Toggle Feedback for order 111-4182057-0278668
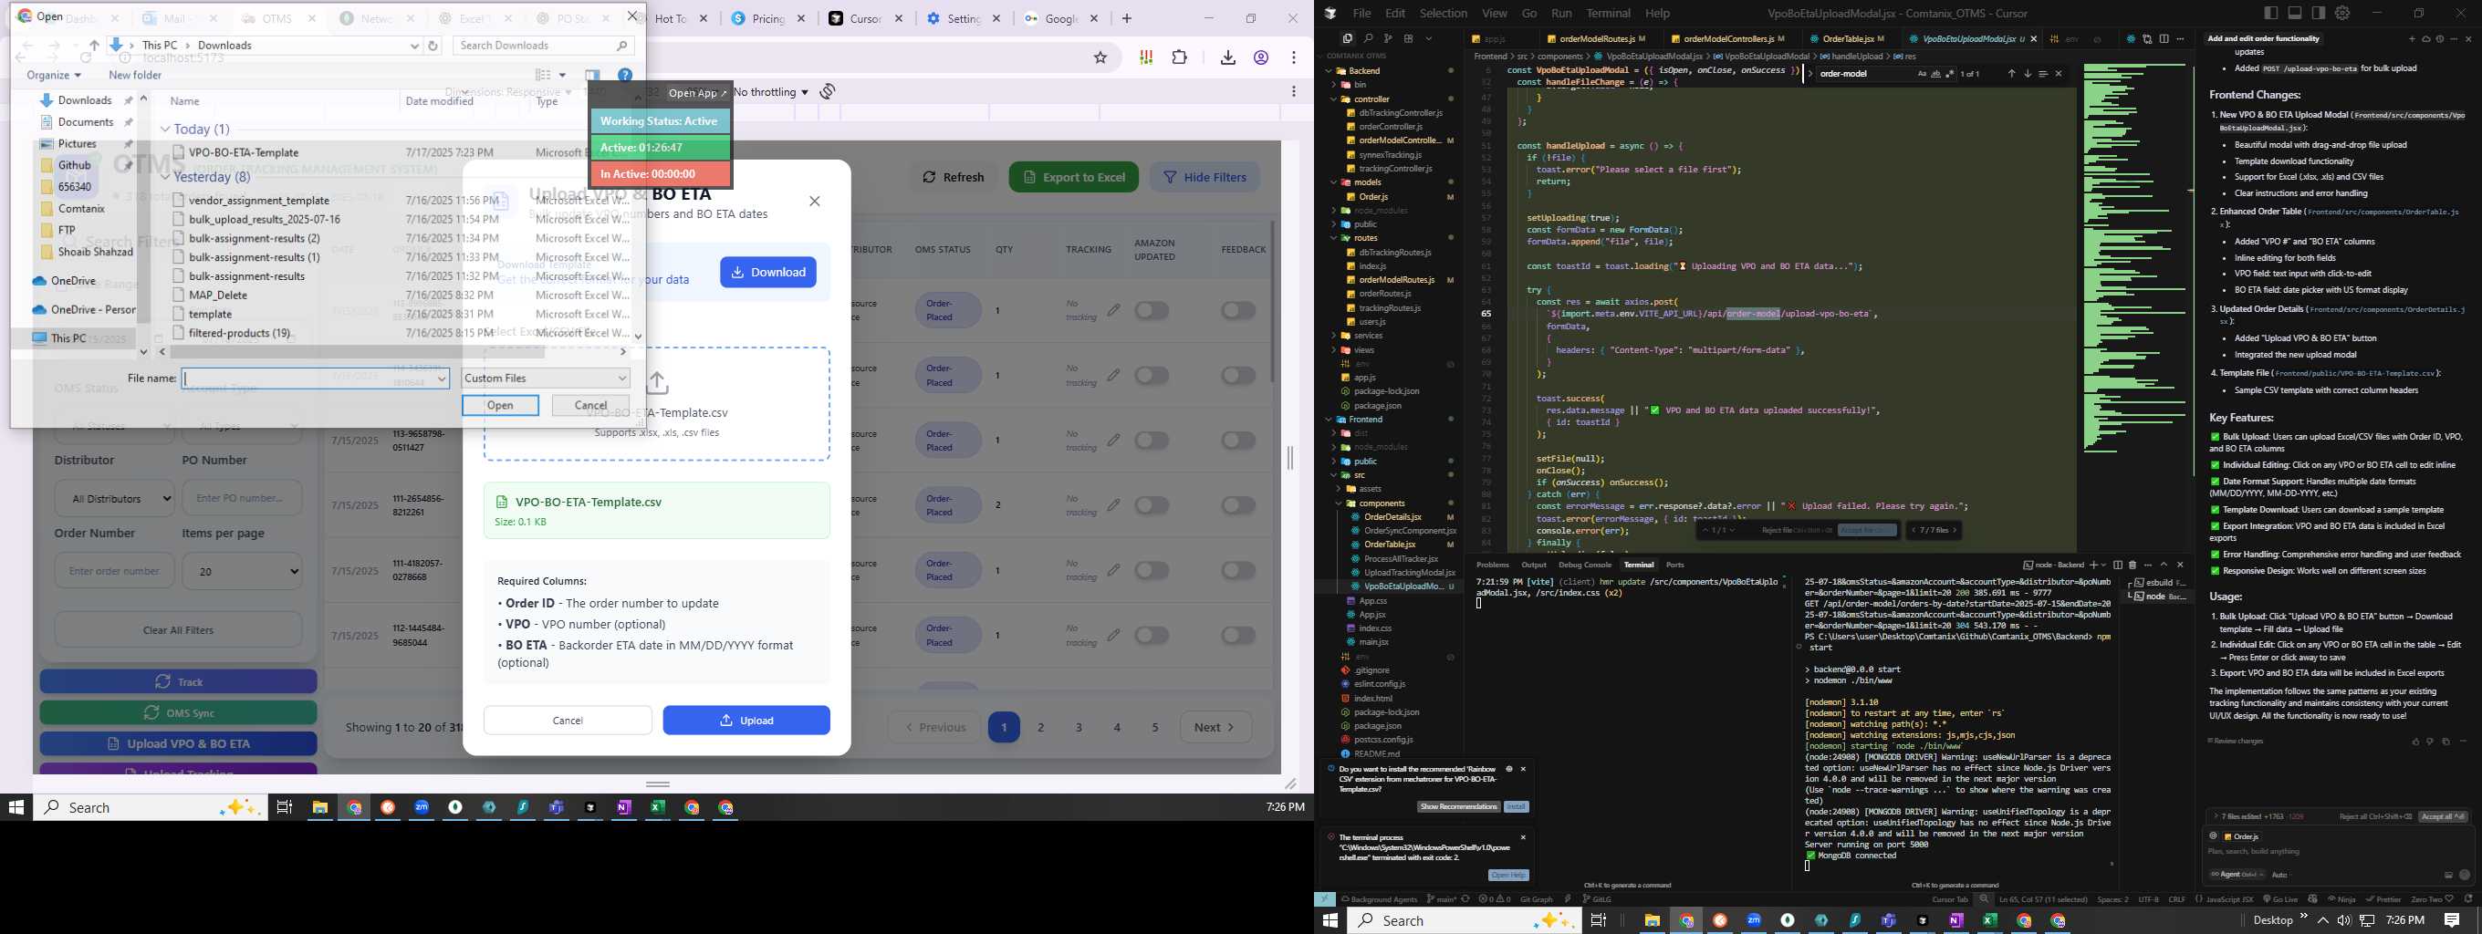Screen dimensions: 2482x934 click(1238, 570)
